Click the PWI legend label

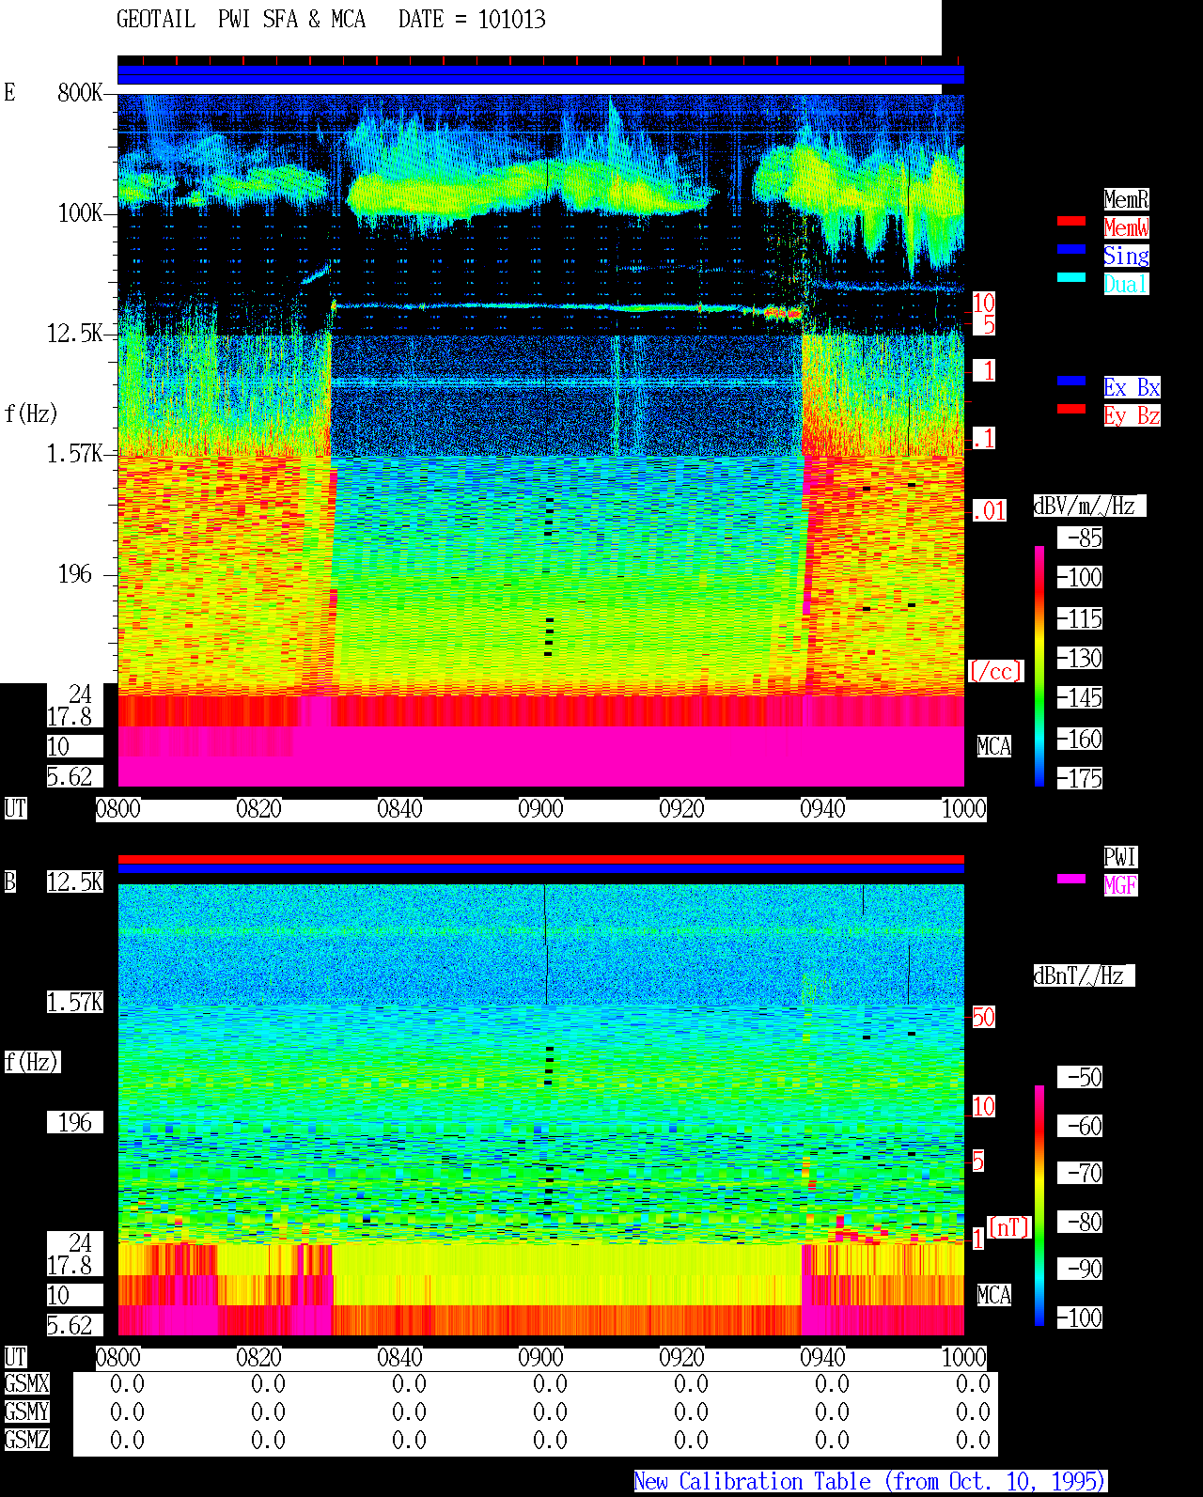[1120, 857]
